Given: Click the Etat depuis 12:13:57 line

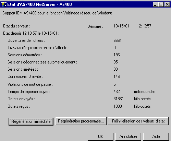Looking at the screenshot, I should [x=31, y=33].
